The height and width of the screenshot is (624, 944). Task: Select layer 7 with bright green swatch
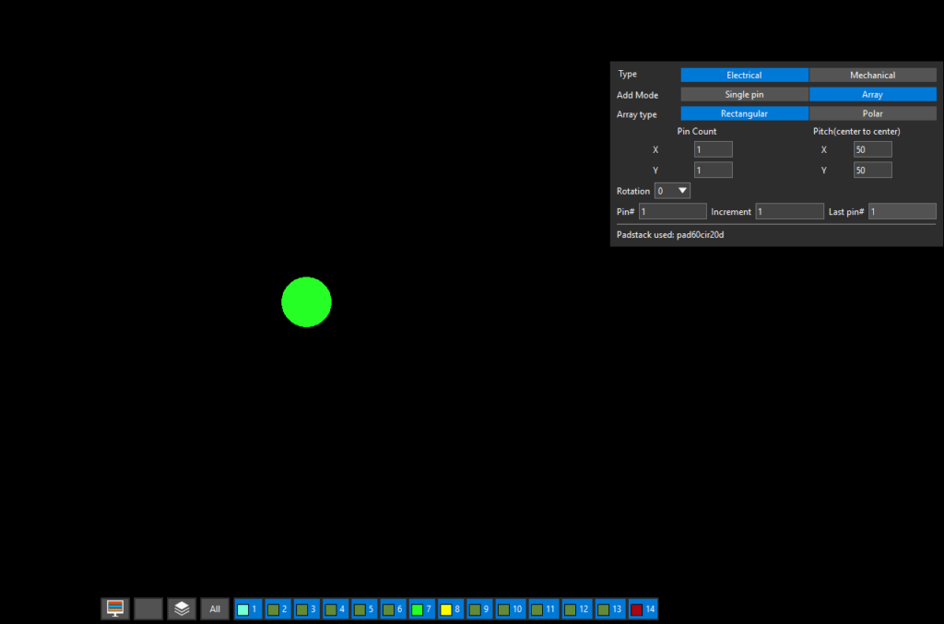click(x=421, y=609)
